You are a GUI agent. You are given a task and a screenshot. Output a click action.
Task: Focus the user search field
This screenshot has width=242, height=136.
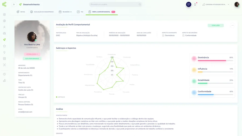pyautogui.click(x=115, y=4)
